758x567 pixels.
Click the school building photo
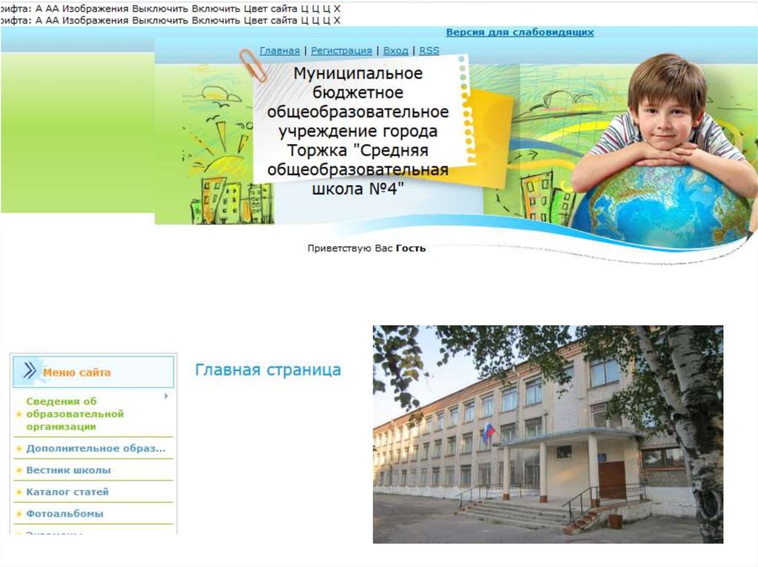(x=547, y=434)
